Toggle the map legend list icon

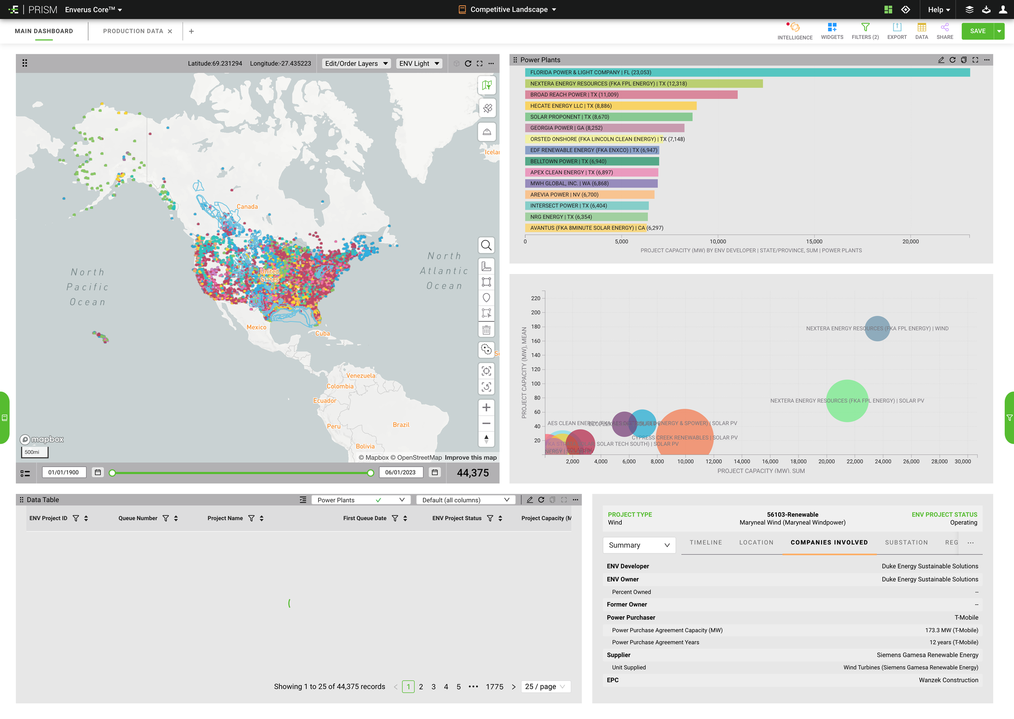pos(25,473)
